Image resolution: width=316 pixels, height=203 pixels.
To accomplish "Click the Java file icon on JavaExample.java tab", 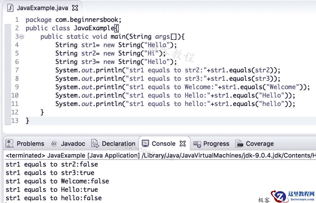I will click(10, 8).
